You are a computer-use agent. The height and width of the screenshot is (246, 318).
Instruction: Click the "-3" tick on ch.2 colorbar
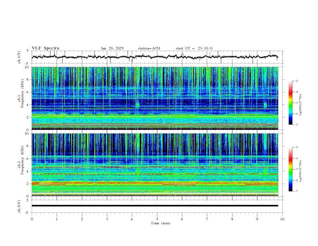tap(296, 148)
